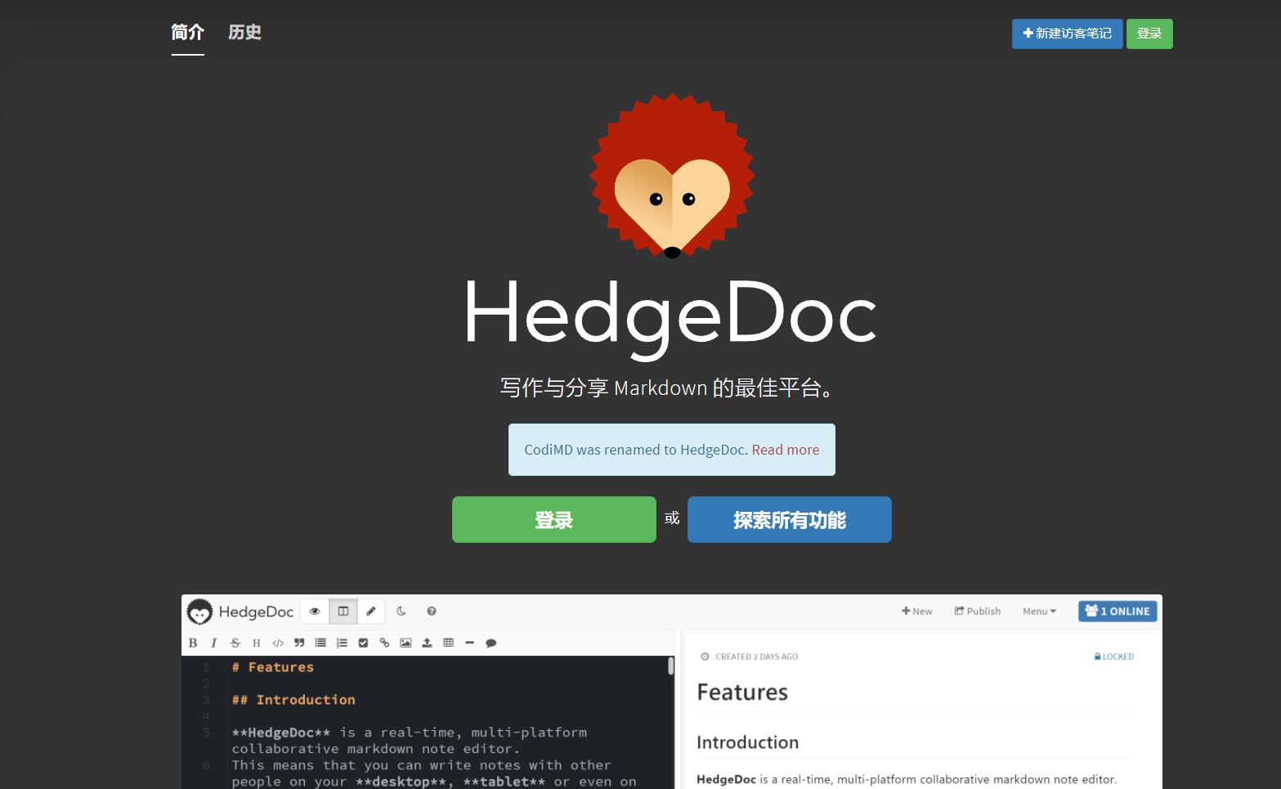Click the upload image icon
The image size is (1281, 789).
click(x=427, y=643)
